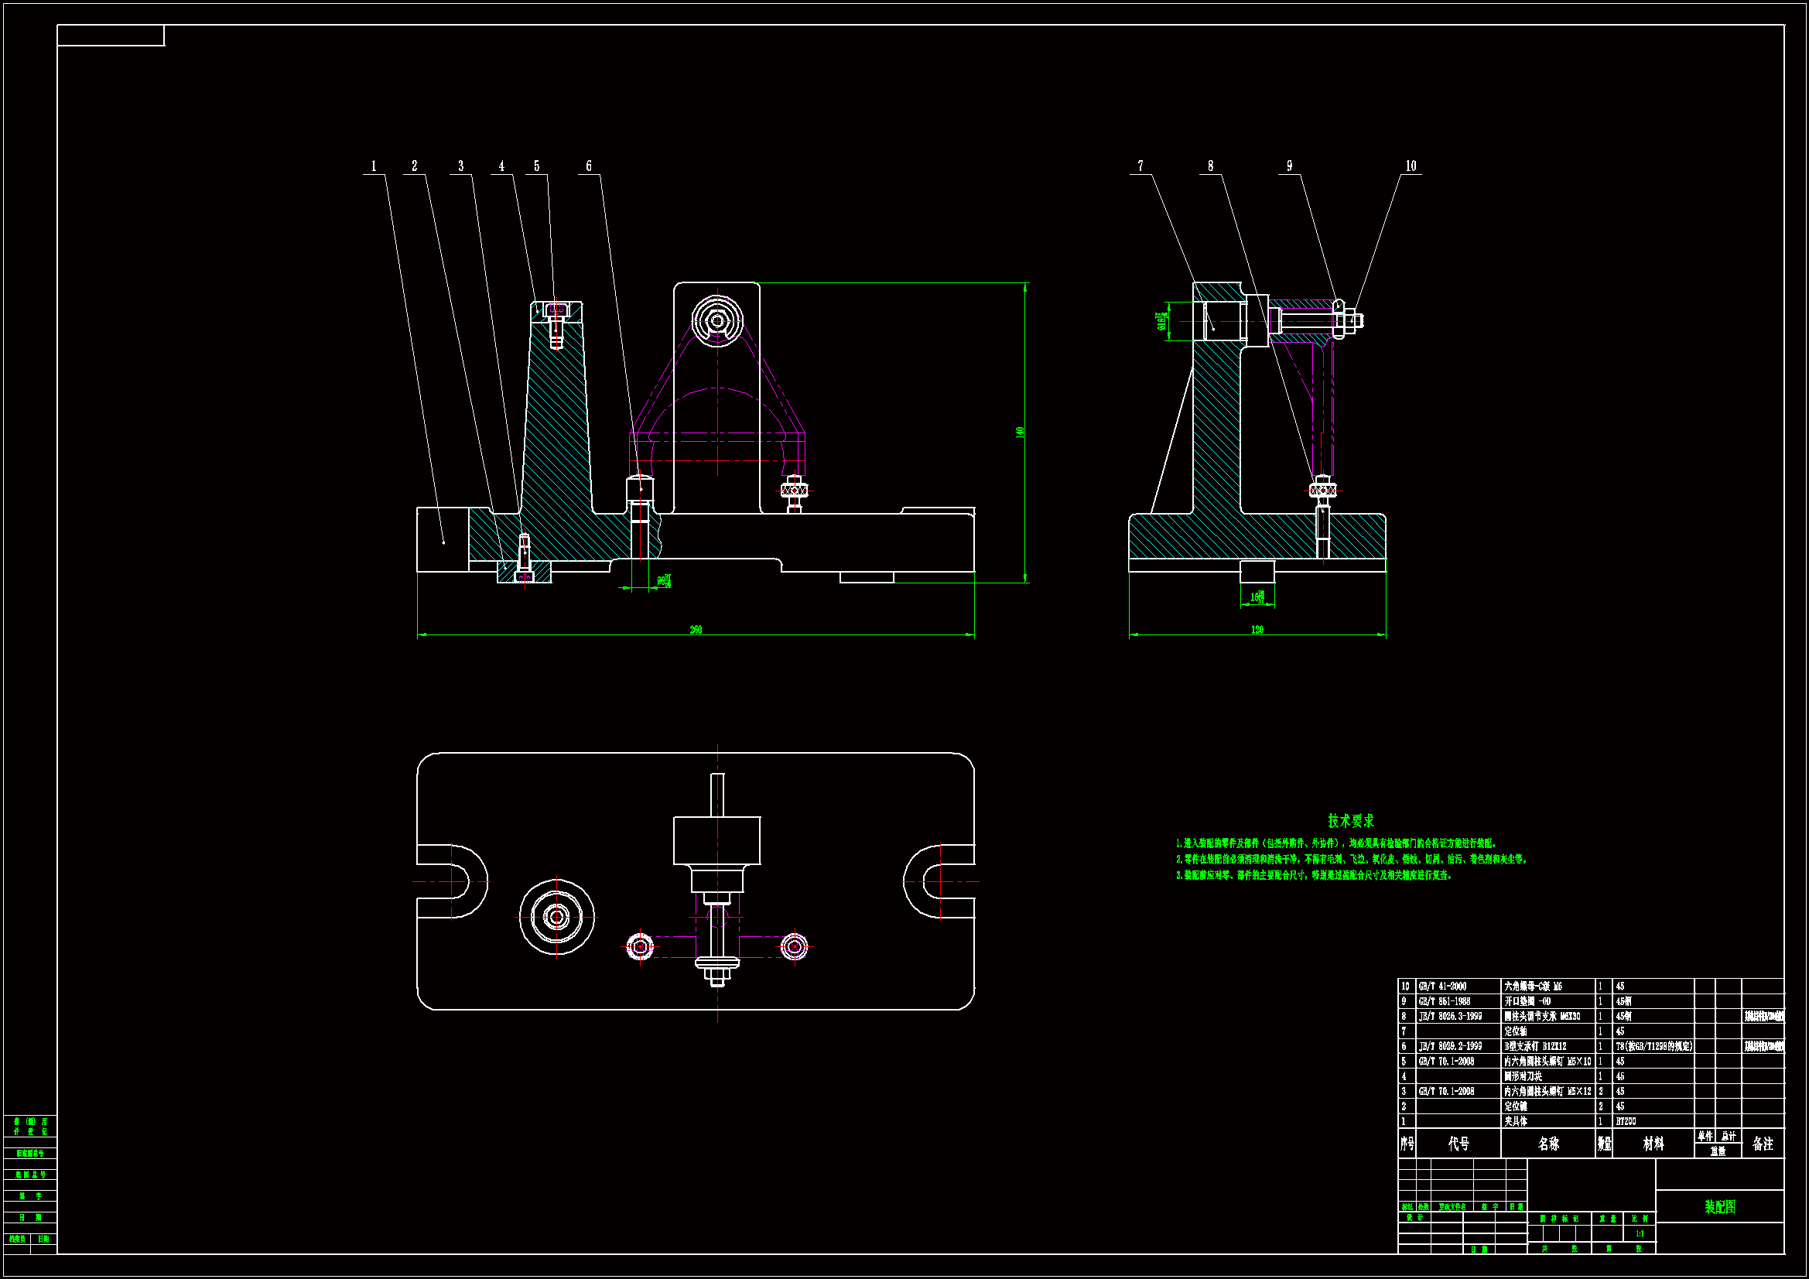Click balloon number 7 callout label
The image size is (1809, 1279).
click(x=1140, y=166)
